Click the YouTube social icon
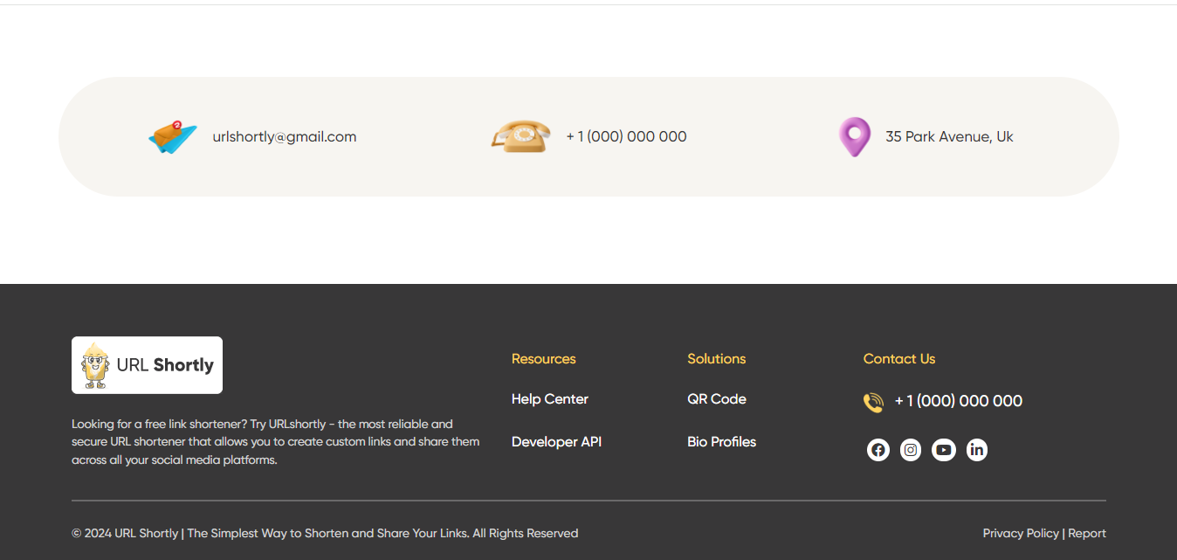 944,450
